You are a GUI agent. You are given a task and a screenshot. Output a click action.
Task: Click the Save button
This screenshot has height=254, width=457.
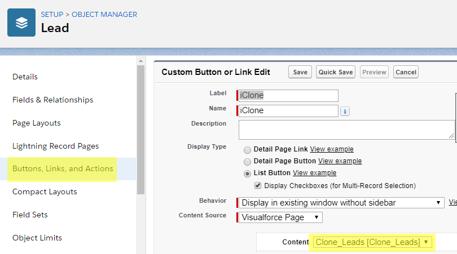[300, 72]
